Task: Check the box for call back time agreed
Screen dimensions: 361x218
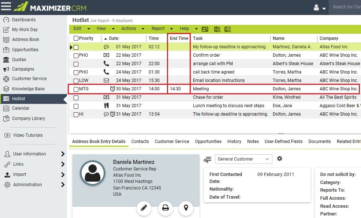Action: coord(76,72)
